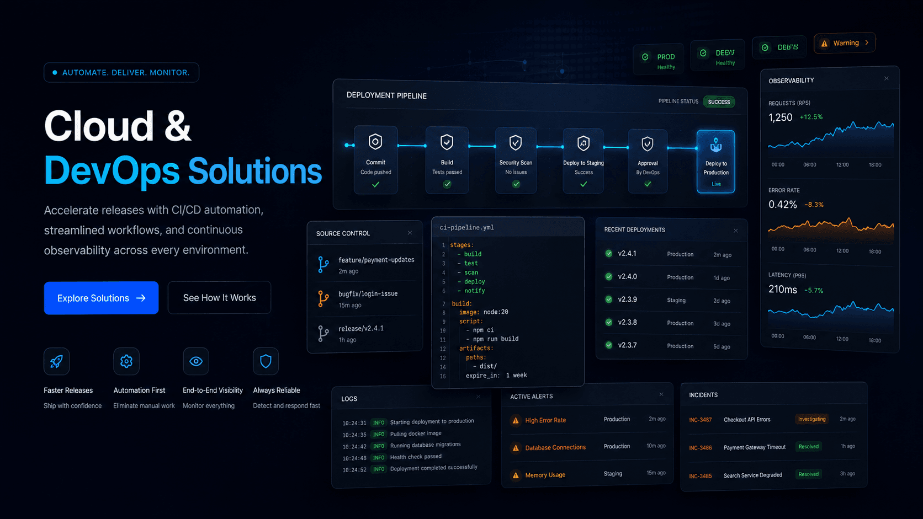The height and width of the screenshot is (519, 923).
Task: Click branch icon for feature/payment-updates
Action: click(x=323, y=265)
